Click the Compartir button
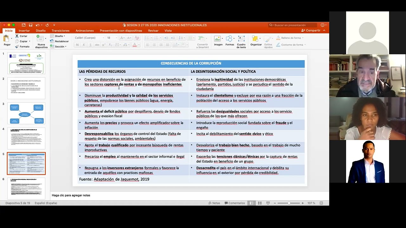This screenshot has height=228, width=406. pos(311,31)
